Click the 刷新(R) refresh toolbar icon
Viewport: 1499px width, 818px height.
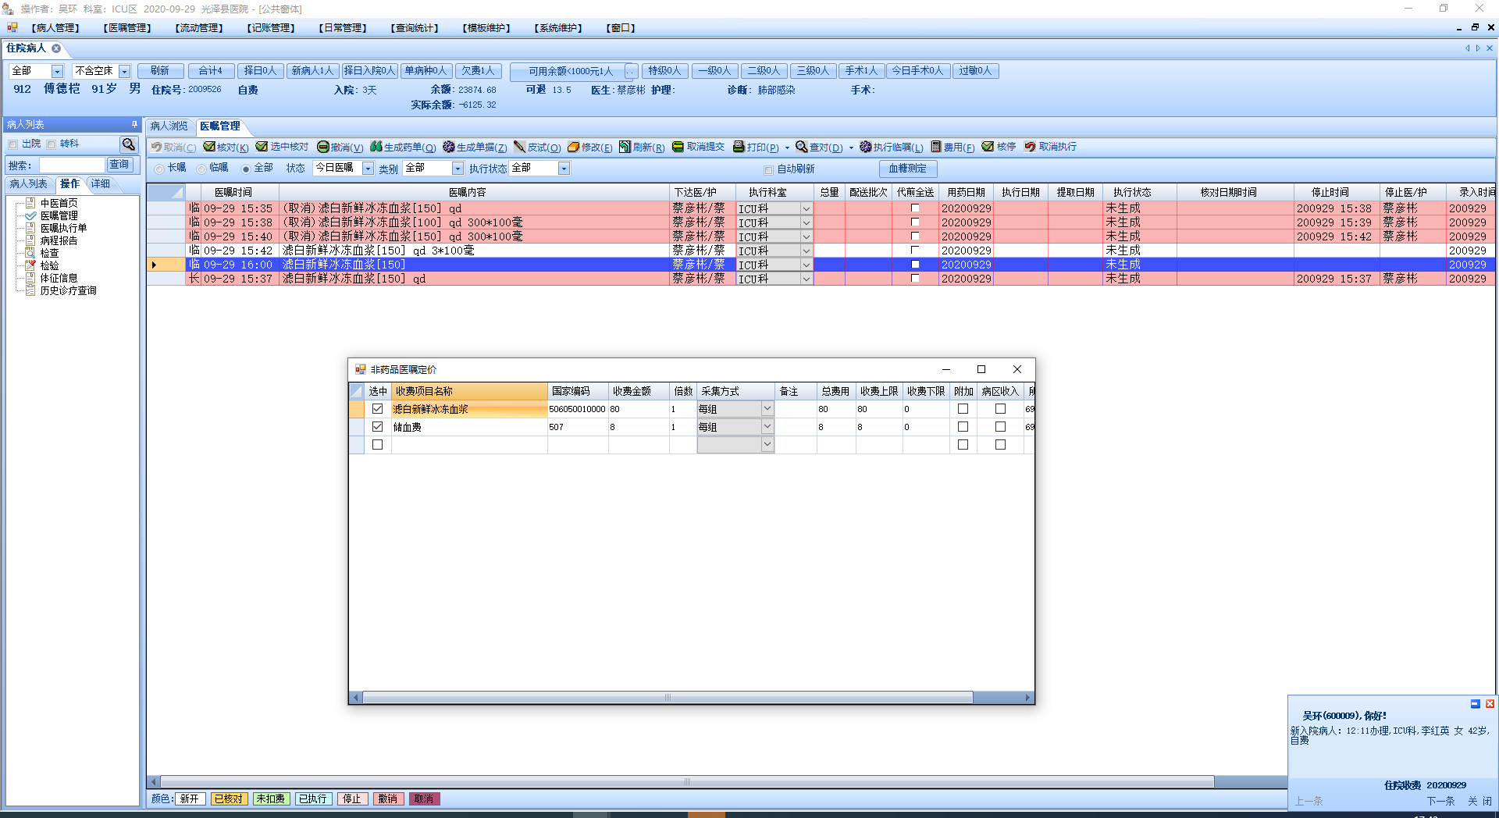[625, 147]
